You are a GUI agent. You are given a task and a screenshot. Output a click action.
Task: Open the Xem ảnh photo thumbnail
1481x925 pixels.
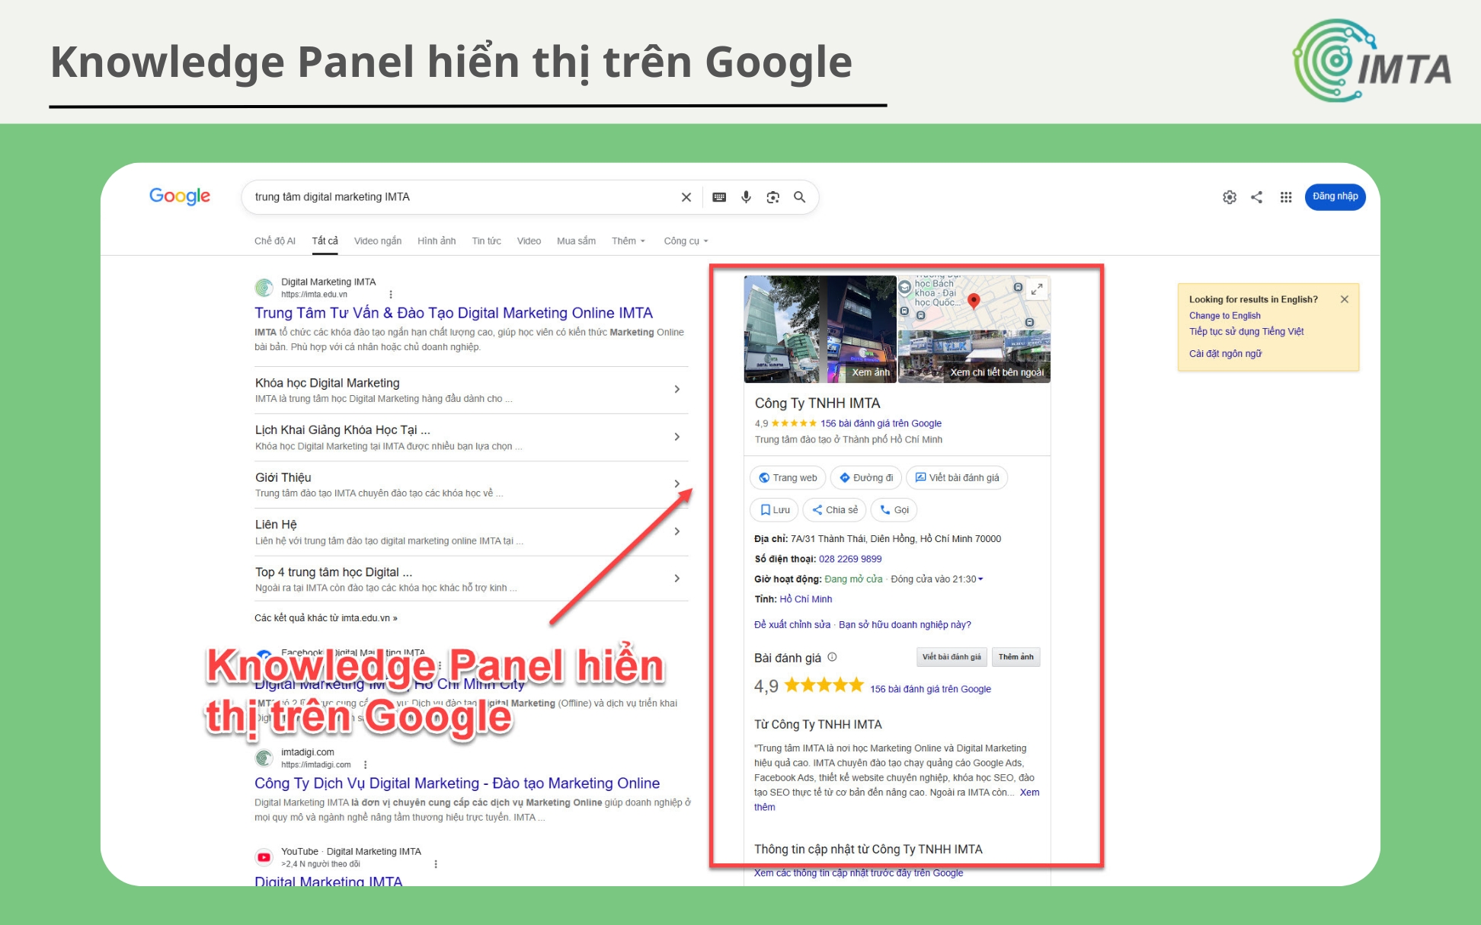820,329
